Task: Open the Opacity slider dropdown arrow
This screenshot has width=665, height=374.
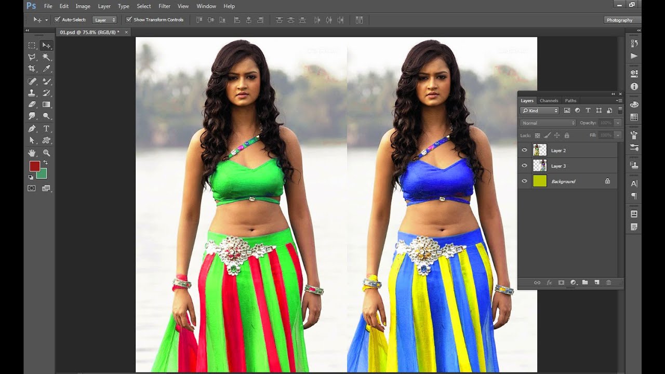Action: coord(618,123)
